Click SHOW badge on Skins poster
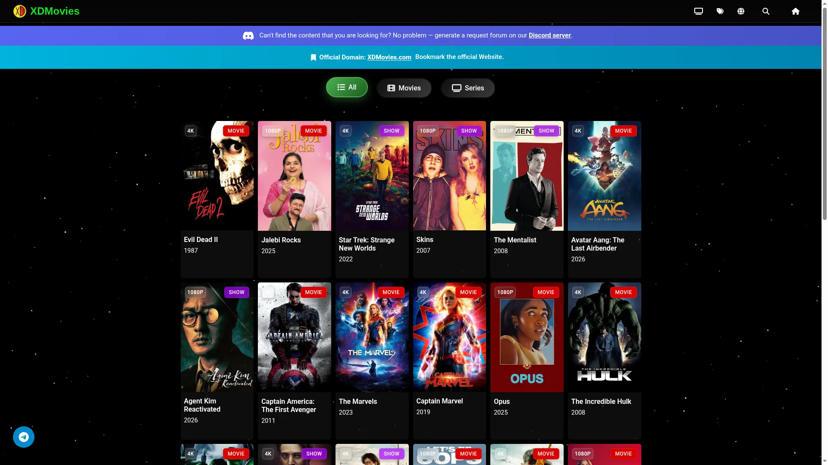The width and height of the screenshot is (828, 465). point(469,131)
